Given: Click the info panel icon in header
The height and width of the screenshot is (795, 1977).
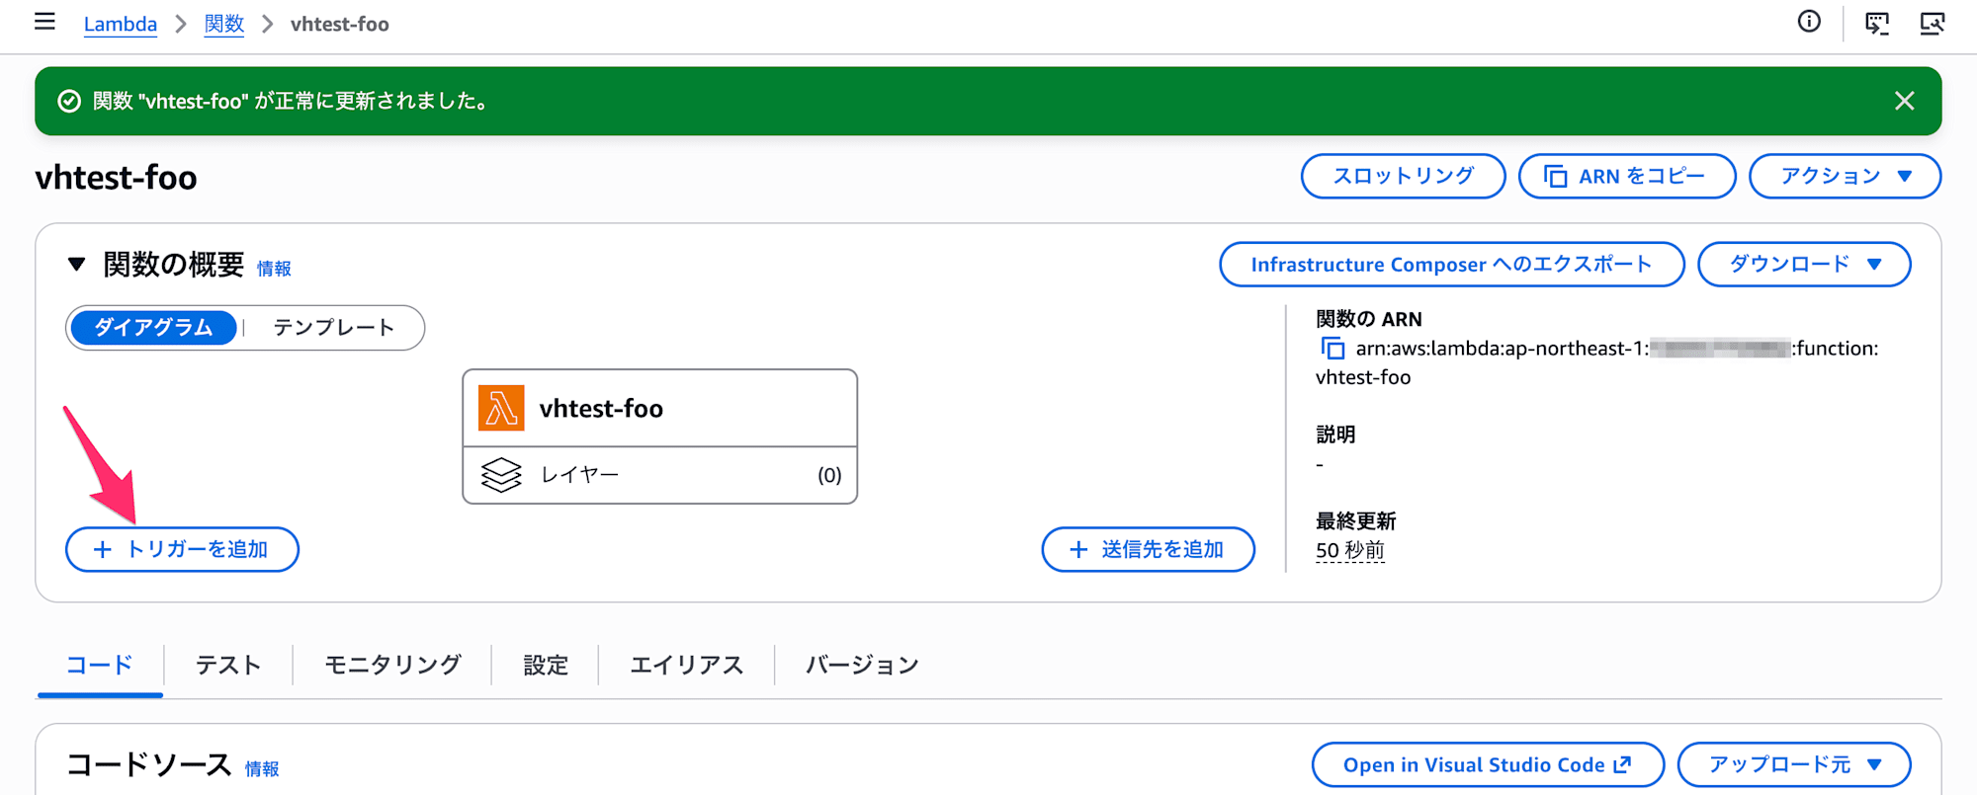Looking at the screenshot, I should point(1809,22).
